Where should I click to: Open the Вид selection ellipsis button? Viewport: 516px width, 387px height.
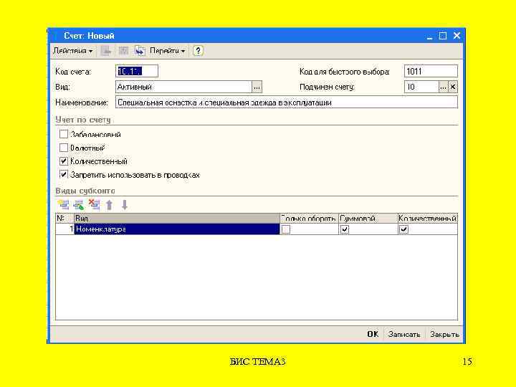click(x=257, y=87)
